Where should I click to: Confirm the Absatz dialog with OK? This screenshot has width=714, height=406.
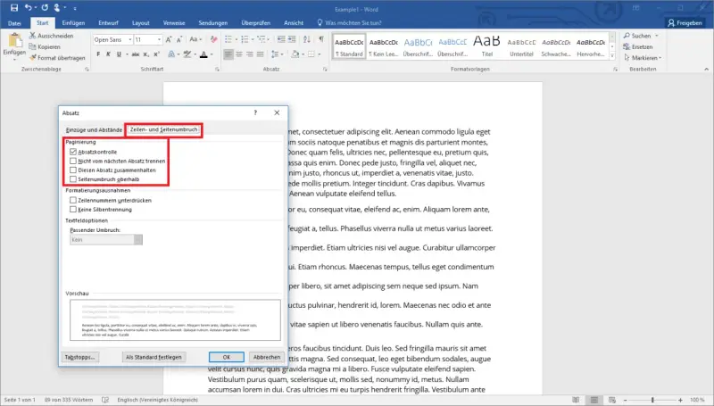pyautogui.click(x=227, y=357)
